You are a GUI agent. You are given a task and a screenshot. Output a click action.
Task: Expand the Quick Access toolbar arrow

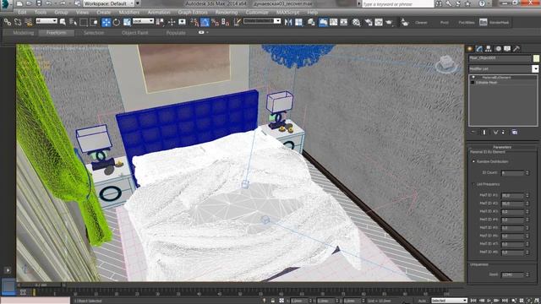point(138,3)
